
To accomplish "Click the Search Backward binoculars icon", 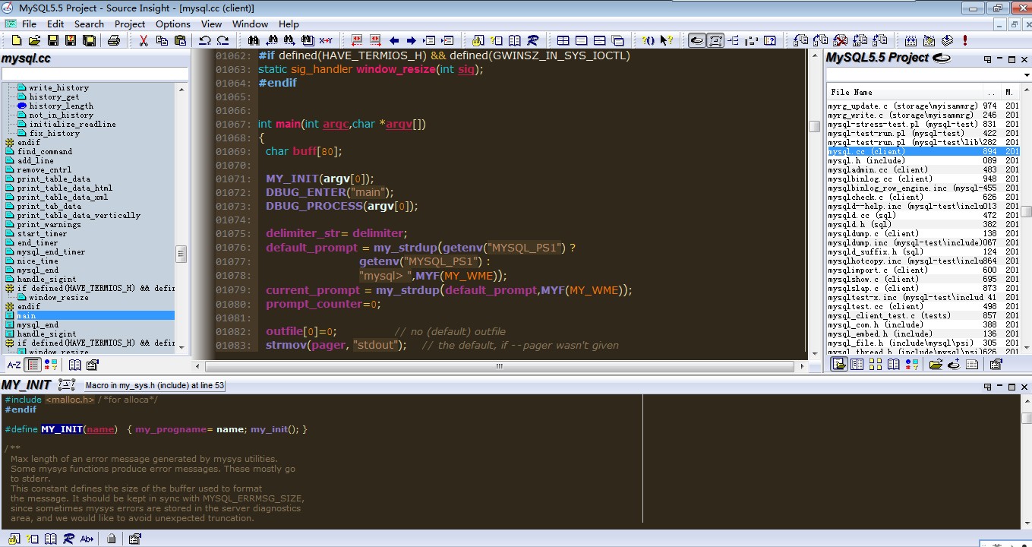I will pos(271,40).
